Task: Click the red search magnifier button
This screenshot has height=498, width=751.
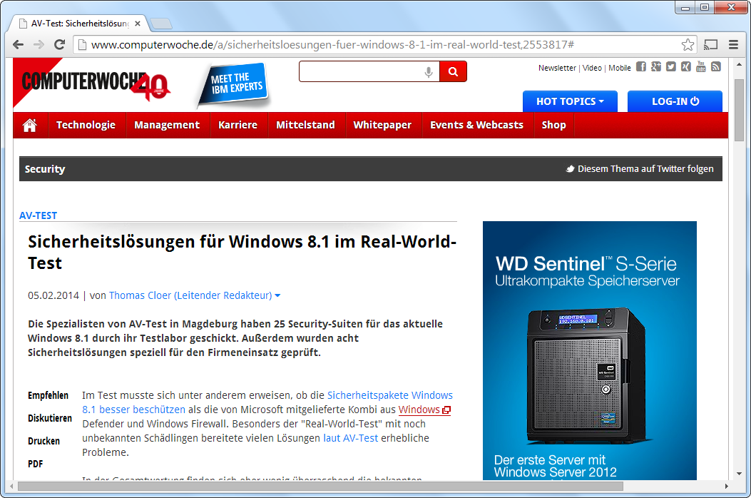Action: pos(453,71)
